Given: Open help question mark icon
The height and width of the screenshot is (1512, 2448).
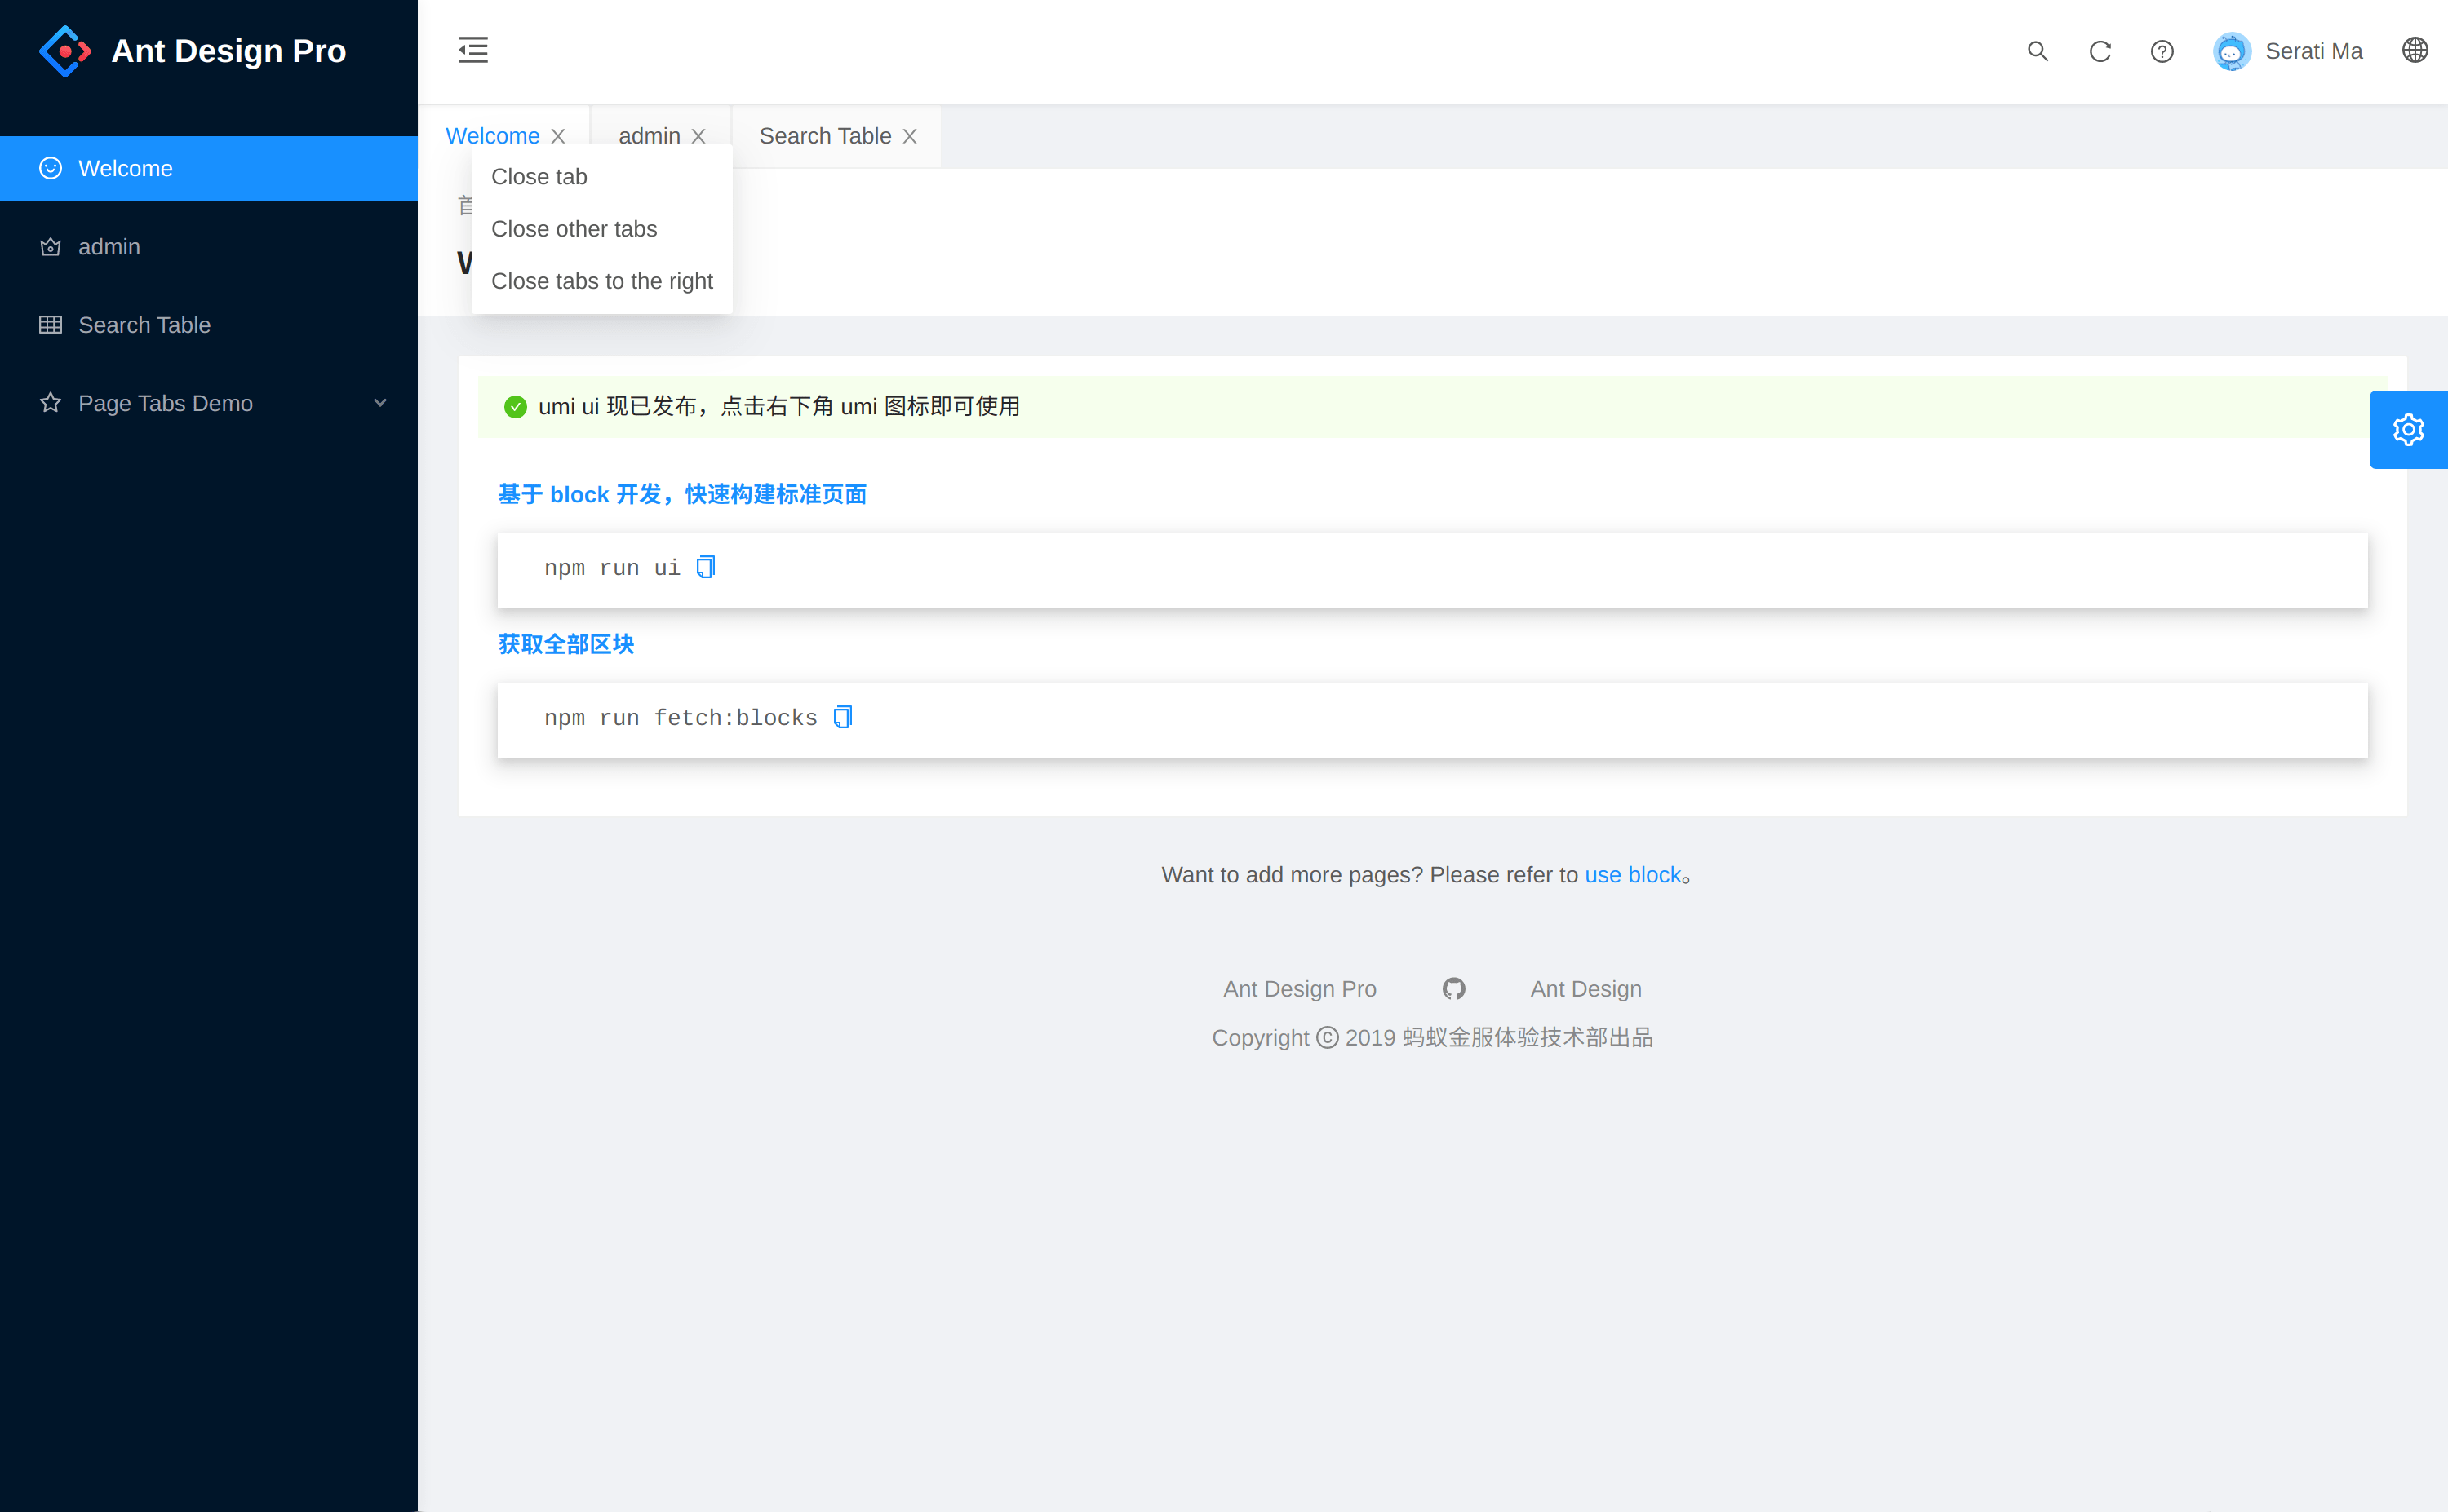Looking at the screenshot, I should coord(2162,51).
